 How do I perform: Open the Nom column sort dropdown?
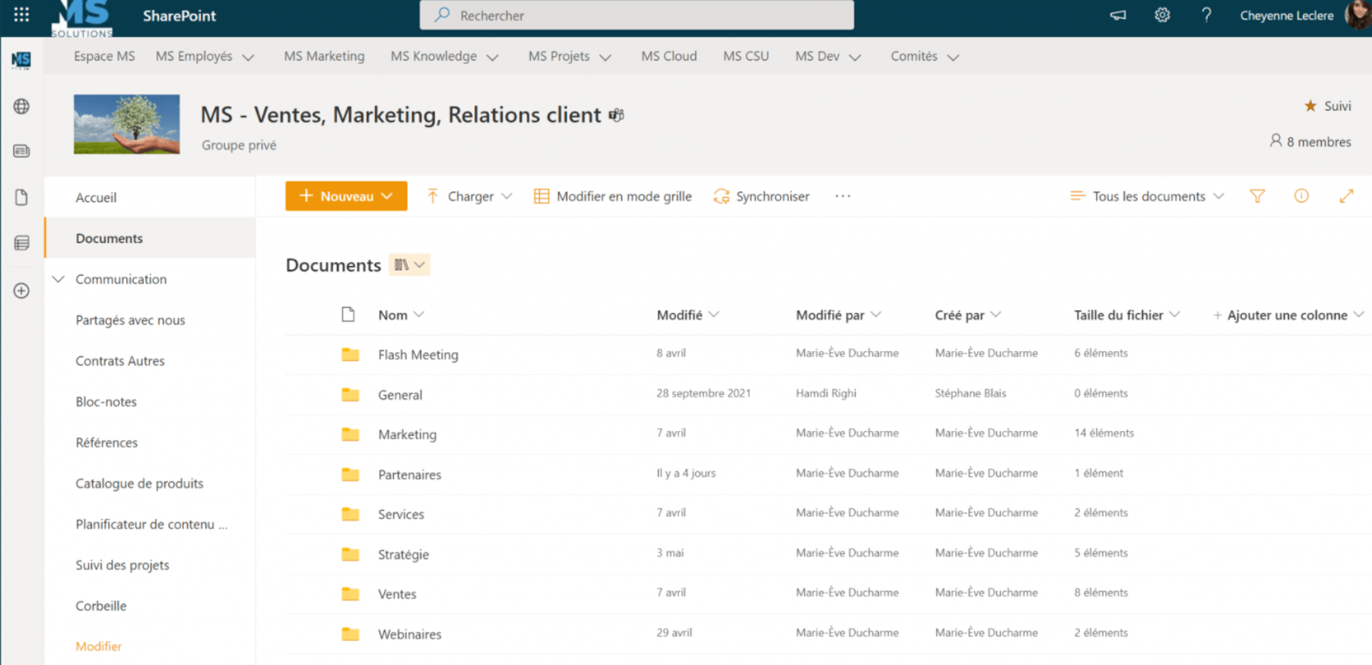tap(402, 315)
